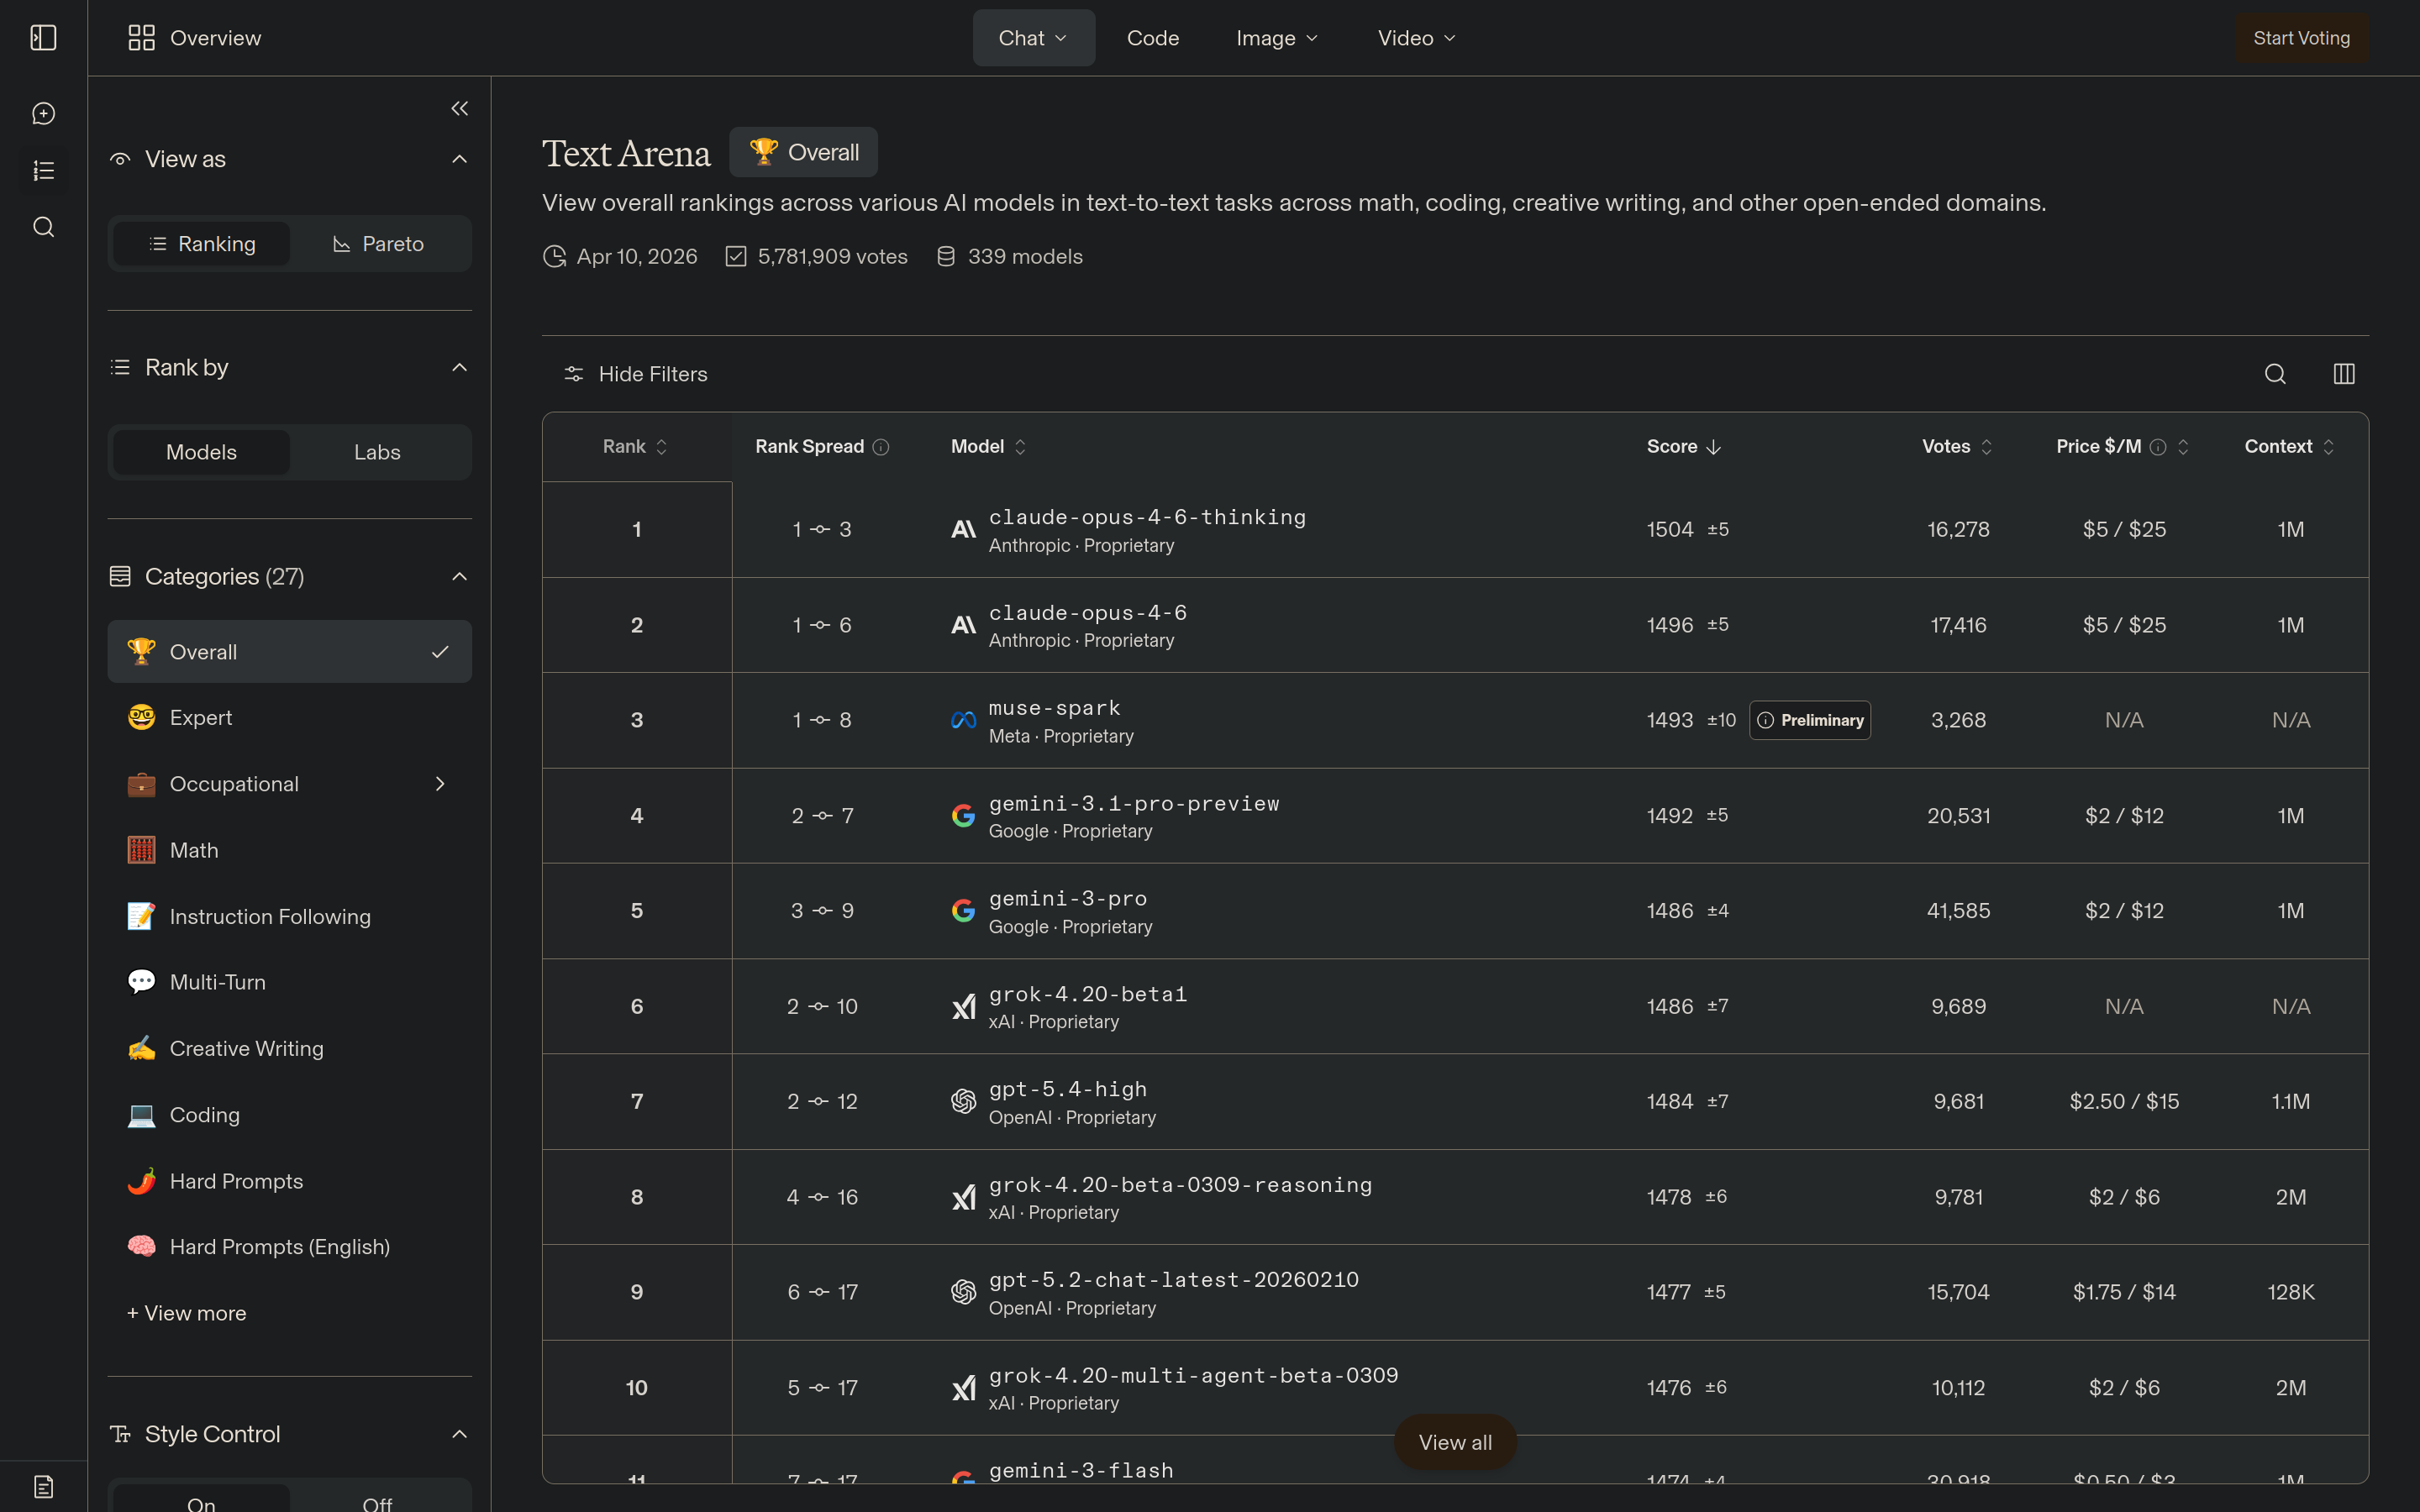The height and width of the screenshot is (1512, 2420).
Task: Click Rank Spread info icon
Action: (x=881, y=447)
